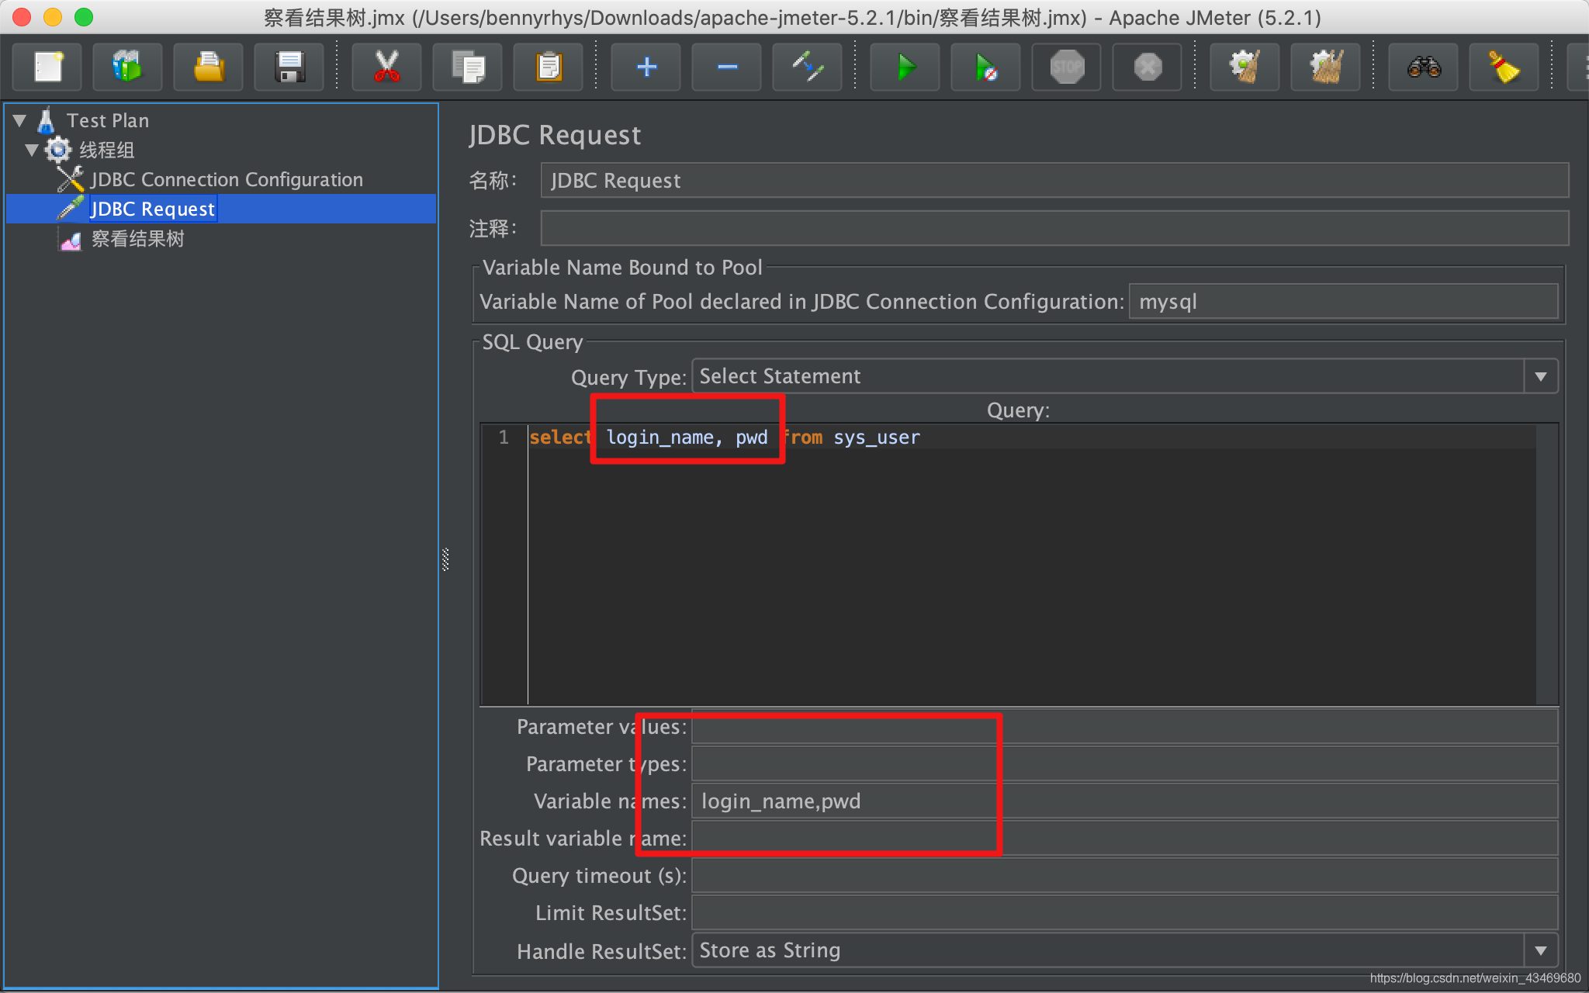Click the Collapse all minus icon

[727, 67]
